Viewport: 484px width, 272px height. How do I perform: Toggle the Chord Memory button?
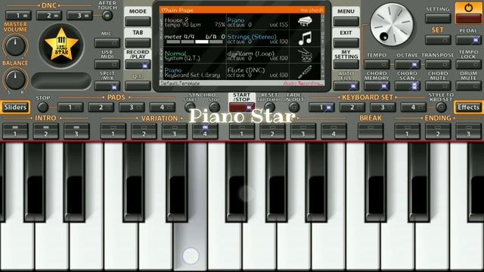[377, 86]
